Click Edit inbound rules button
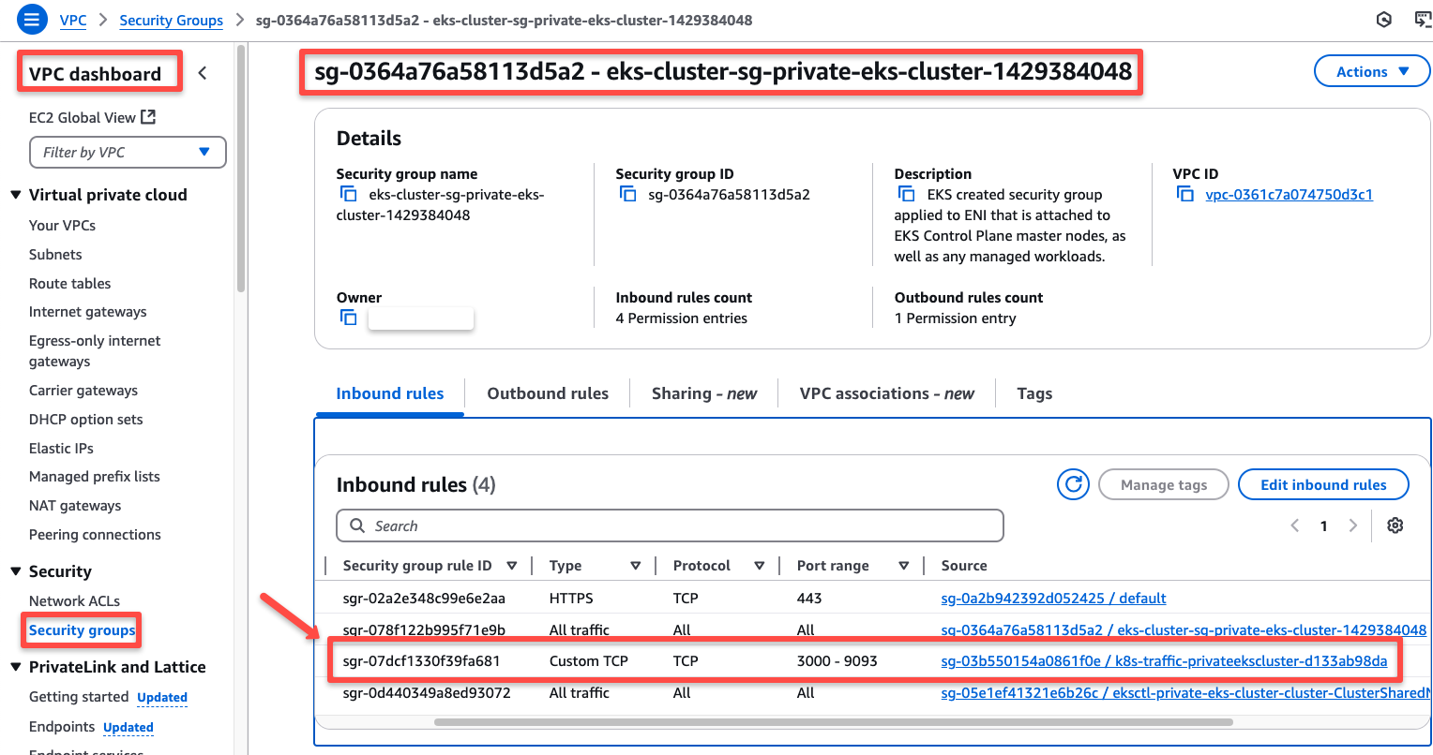Viewport: 1433px width, 755px height. 1323,484
